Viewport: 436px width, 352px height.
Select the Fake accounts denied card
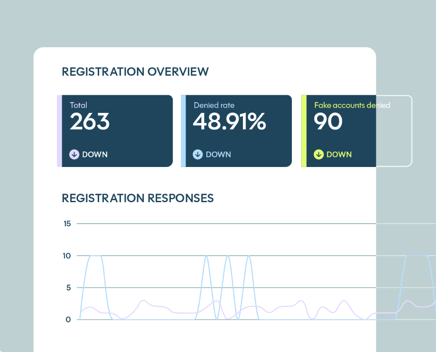click(357, 131)
